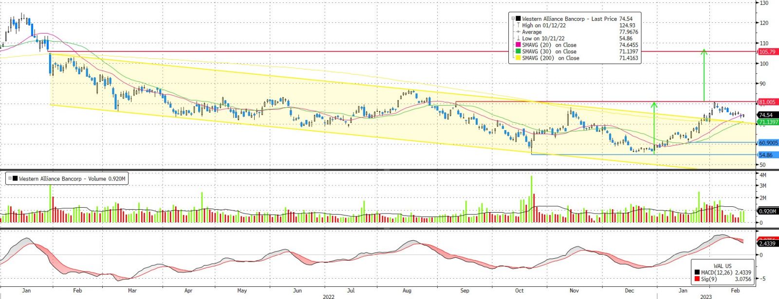
Task: Click the 130 tick on price axis
Action: 764,3
